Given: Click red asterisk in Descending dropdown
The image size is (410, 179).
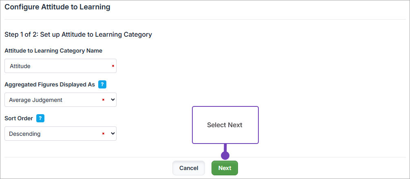Looking at the screenshot, I should click(103, 134).
